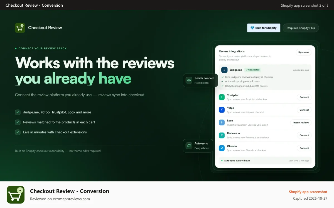Click the Built for Shopify badge
334x208 pixels.
click(264, 28)
